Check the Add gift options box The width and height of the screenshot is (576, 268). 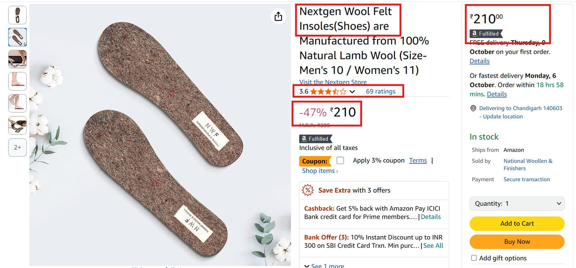[x=474, y=258]
